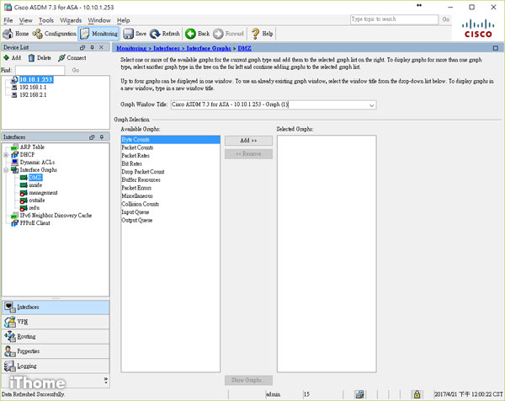This screenshot has width=505, height=401.
Task: Open Help via the question mark icon
Action: 262,34
